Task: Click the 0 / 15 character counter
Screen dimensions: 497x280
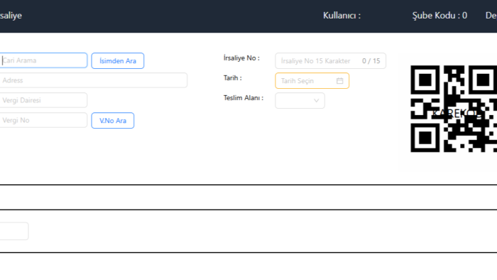Action: click(371, 61)
